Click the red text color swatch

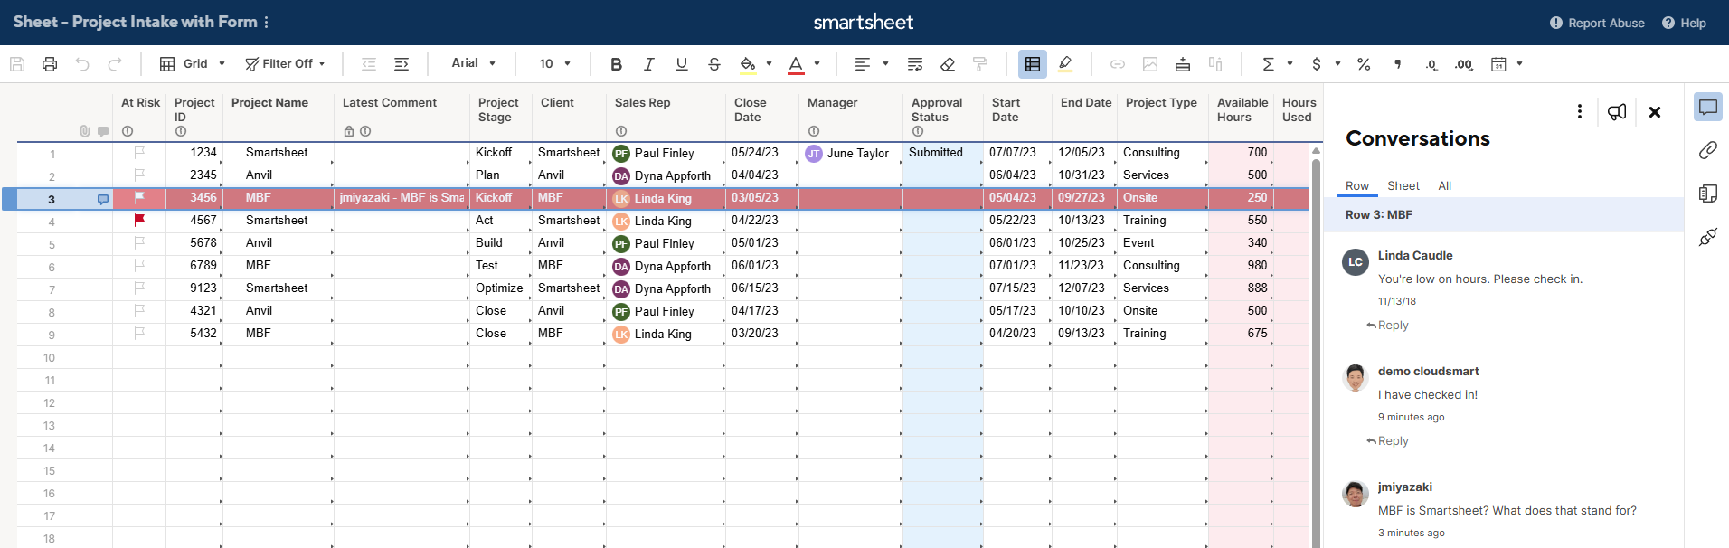(x=796, y=64)
